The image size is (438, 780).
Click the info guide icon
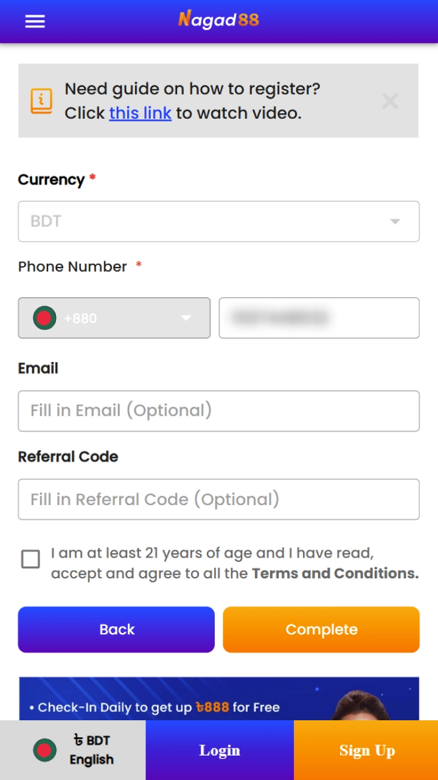pos(41,101)
